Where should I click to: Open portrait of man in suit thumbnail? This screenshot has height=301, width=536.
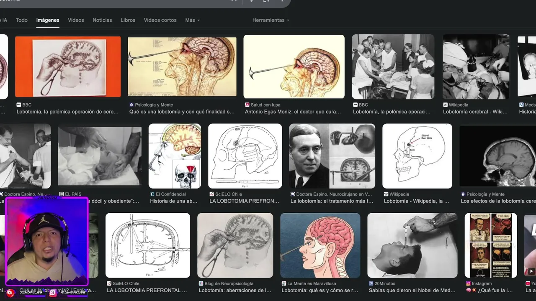click(x=332, y=156)
